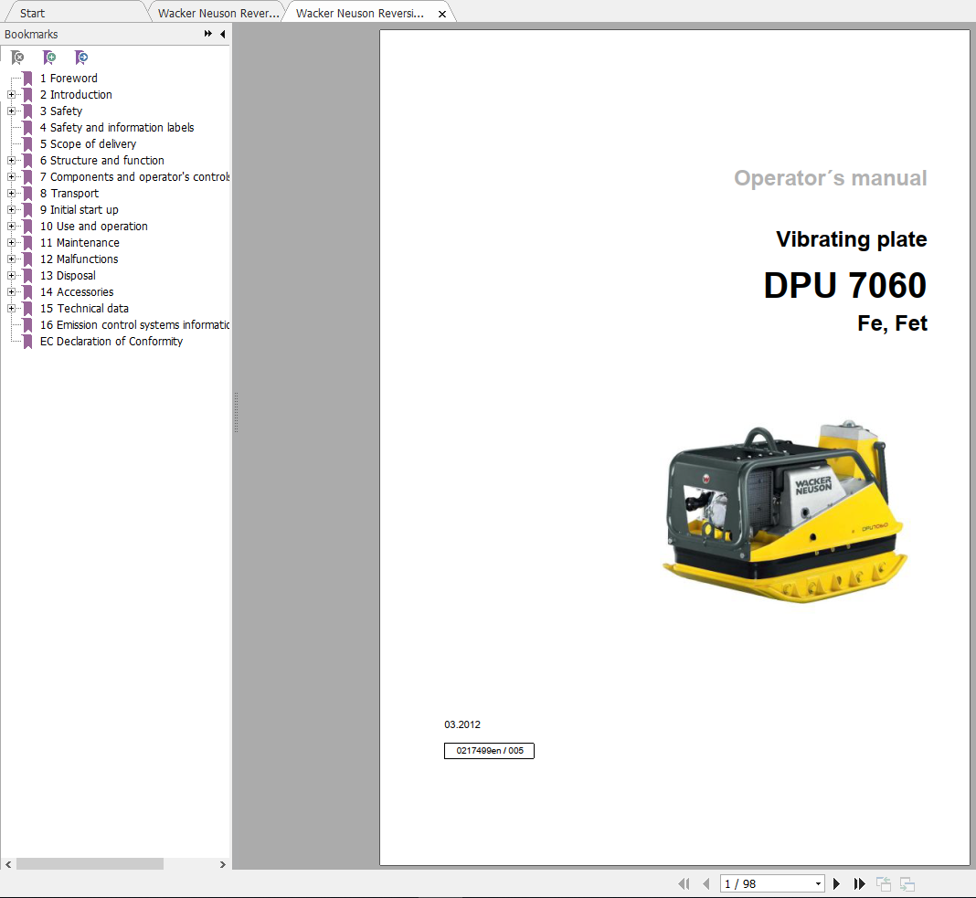Viewport: 976px width, 898px height.
Task: Click the Bookmarks panel title
Action: 31,34
